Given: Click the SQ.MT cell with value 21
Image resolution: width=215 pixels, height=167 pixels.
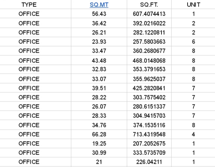Looking at the screenshot, I should (99, 162).
